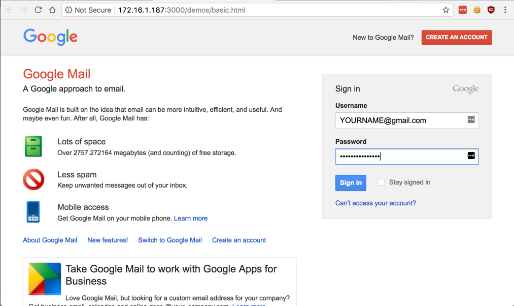
Task: Follow the Learn more mobile link
Action: tap(190, 218)
